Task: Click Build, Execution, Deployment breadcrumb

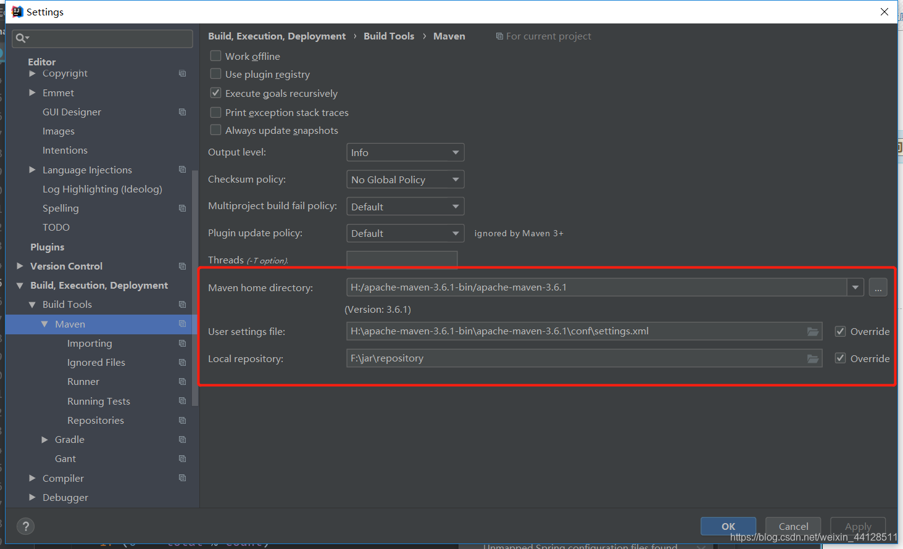Action: click(x=277, y=36)
